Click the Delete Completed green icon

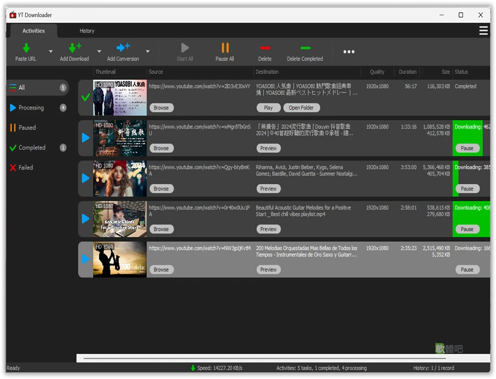(305, 48)
